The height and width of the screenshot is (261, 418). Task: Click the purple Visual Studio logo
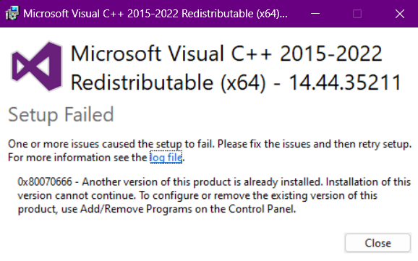click(37, 66)
